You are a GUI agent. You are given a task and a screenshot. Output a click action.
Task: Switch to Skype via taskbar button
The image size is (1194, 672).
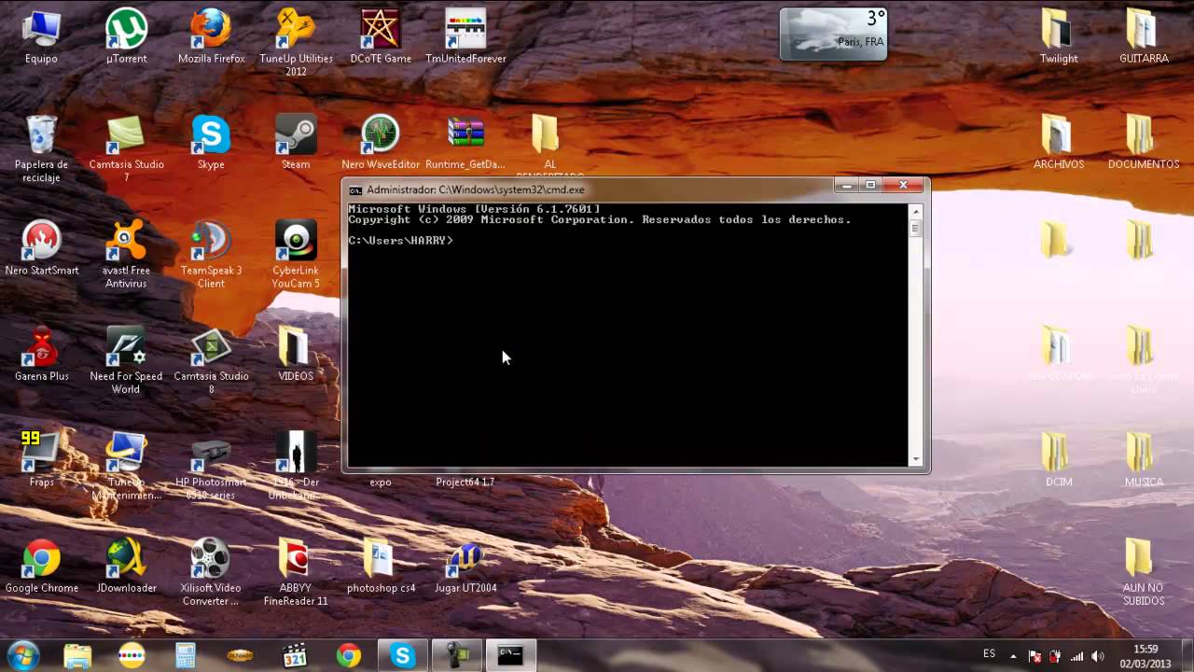[403, 655]
